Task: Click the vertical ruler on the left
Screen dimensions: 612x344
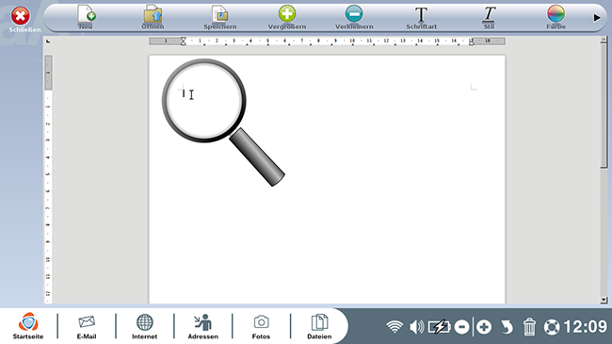Action: coord(48,179)
